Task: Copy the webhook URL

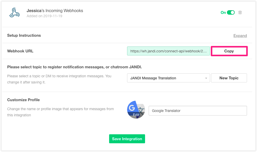Action: click(x=229, y=51)
